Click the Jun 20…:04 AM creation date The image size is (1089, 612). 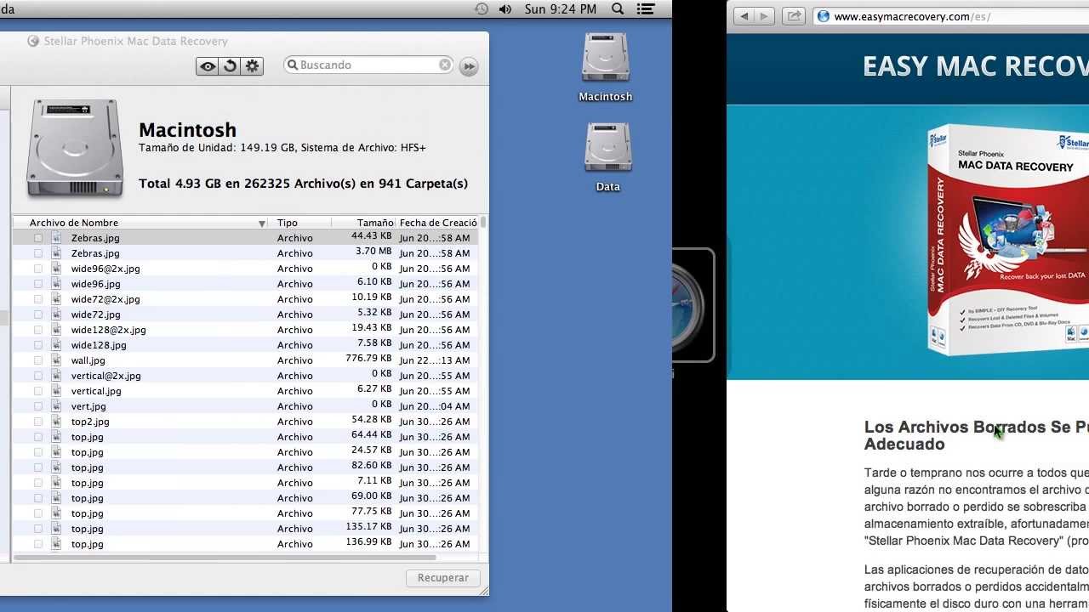435,406
